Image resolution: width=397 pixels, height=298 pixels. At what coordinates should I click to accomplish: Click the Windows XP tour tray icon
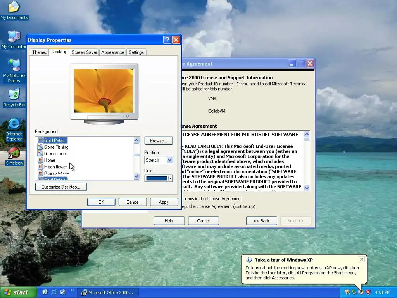point(361,292)
